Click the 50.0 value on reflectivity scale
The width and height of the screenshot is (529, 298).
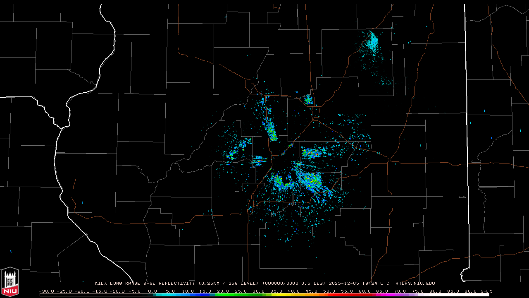[329, 291]
